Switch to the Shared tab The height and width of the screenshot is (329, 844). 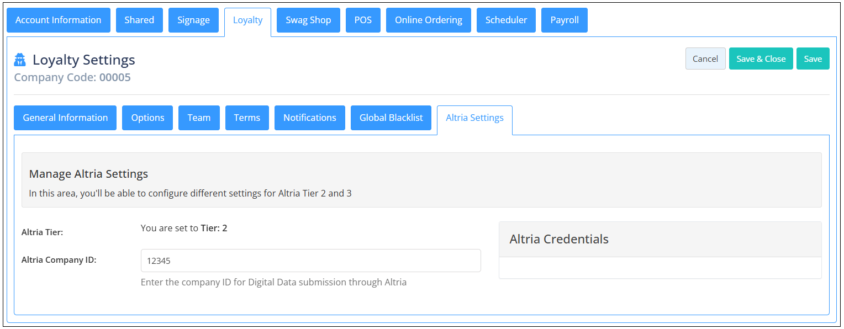(139, 20)
